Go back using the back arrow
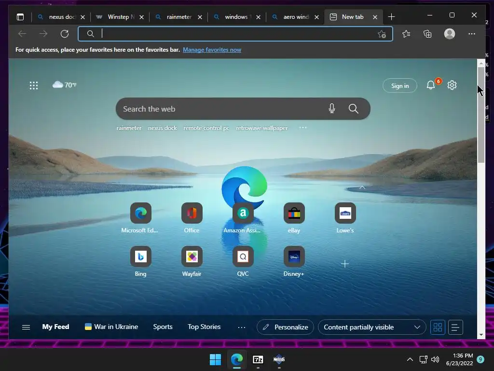Viewport: 494px width, 371px height. click(22, 34)
